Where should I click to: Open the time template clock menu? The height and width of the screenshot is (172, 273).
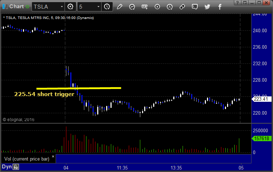107,7
